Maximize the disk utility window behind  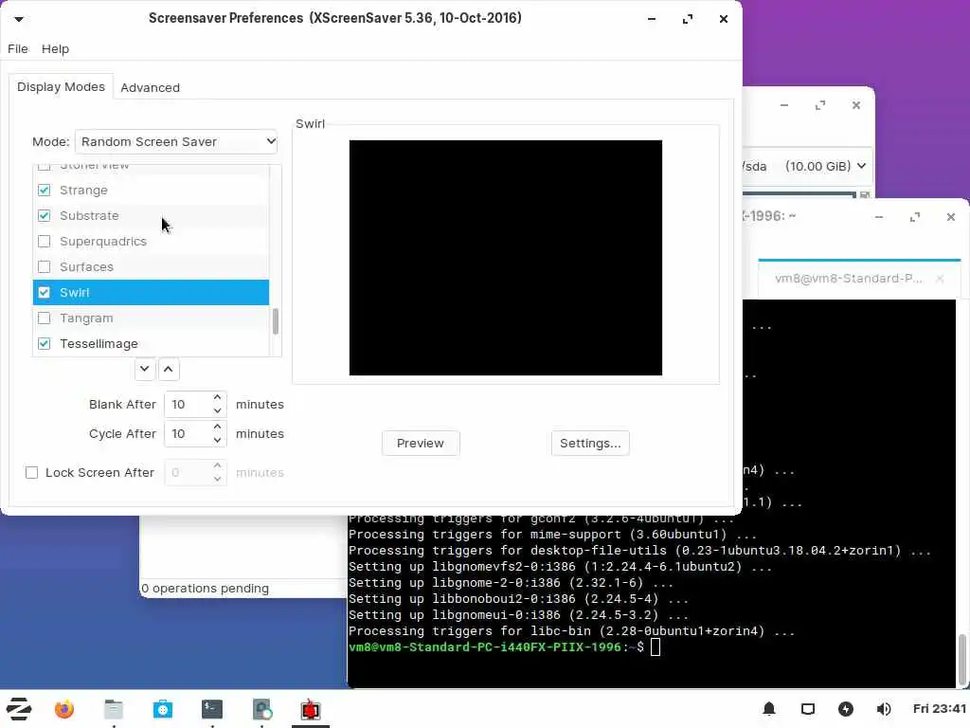point(820,105)
